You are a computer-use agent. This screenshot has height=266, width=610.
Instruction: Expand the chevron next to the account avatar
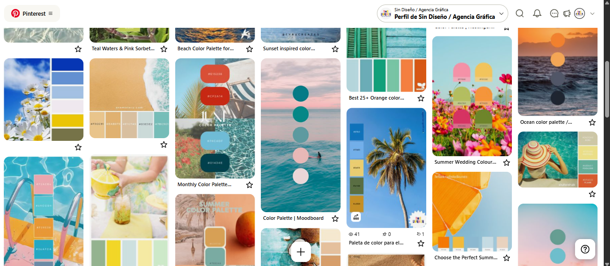point(592,13)
